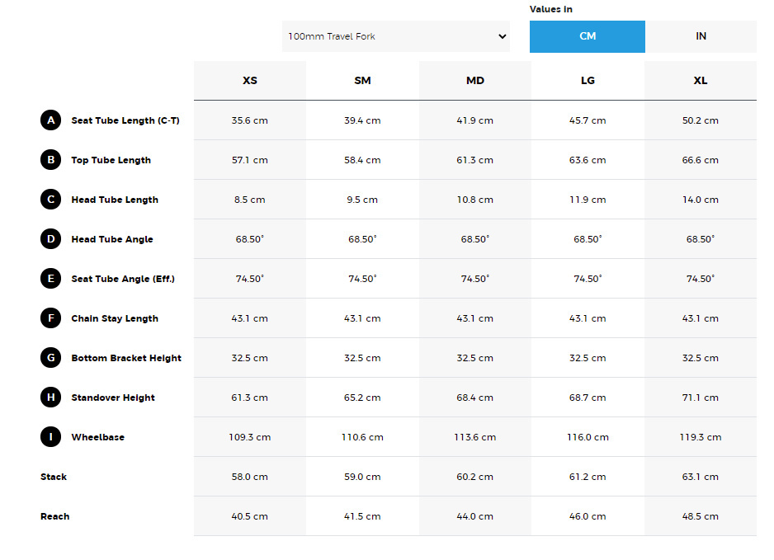Click the Standover Height label text
This screenshot has height=560, width=774.
click(113, 398)
